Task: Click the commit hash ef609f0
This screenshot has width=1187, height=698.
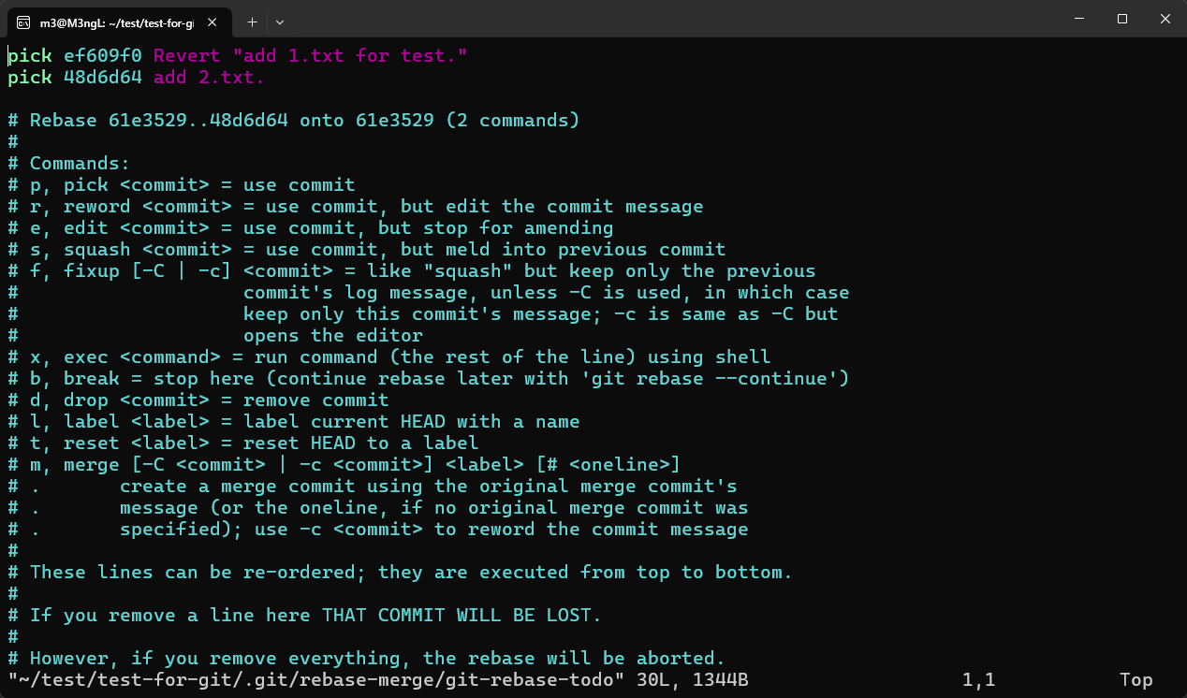Action: pos(103,56)
